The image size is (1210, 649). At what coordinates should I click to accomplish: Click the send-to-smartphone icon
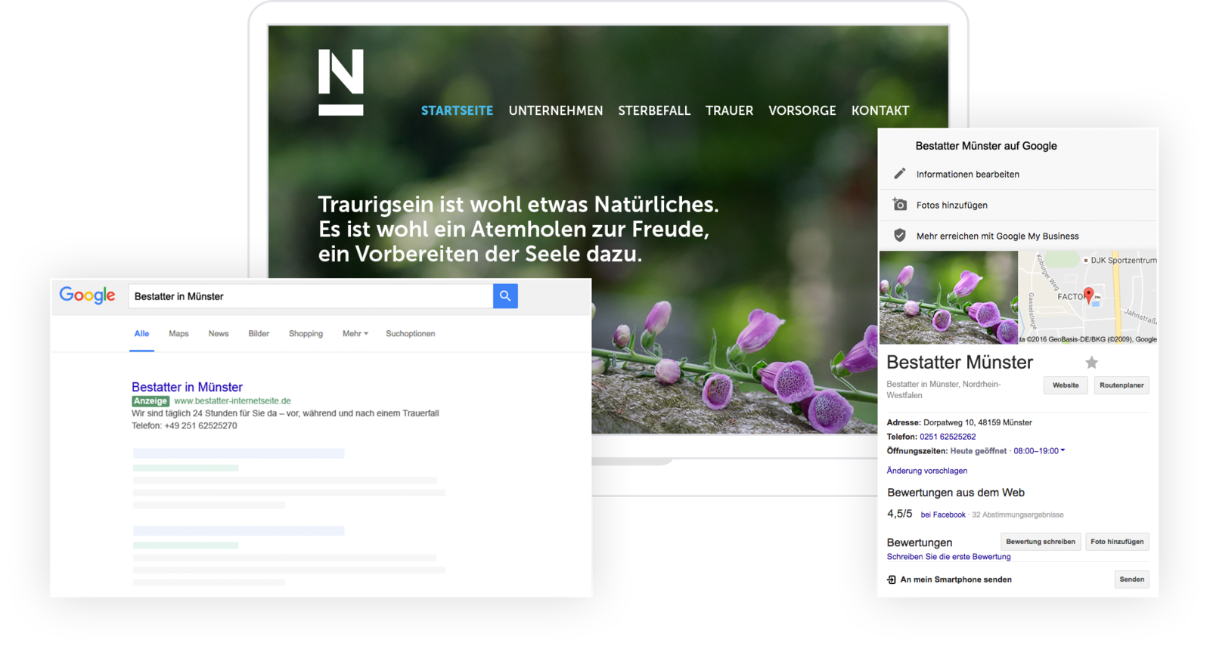892,579
